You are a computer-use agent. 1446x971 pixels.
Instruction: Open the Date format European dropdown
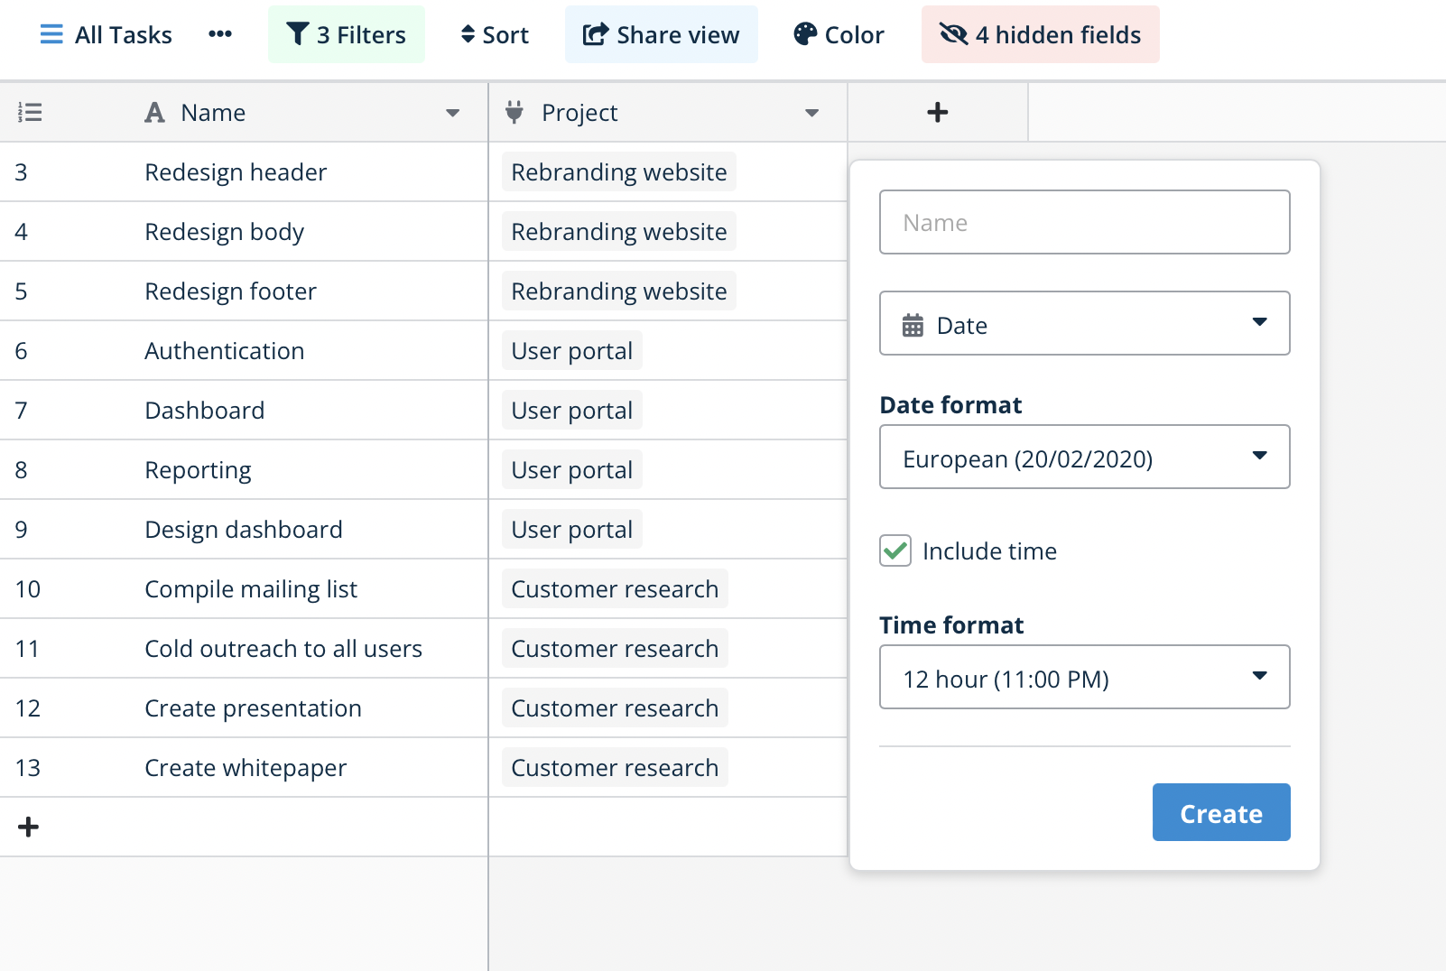(x=1084, y=457)
